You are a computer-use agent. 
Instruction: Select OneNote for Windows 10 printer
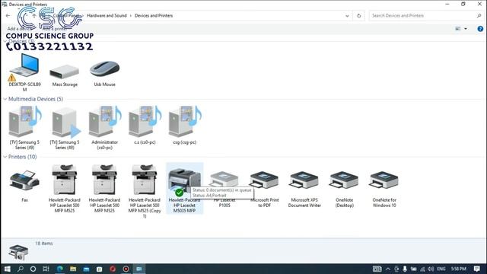(x=384, y=189)
